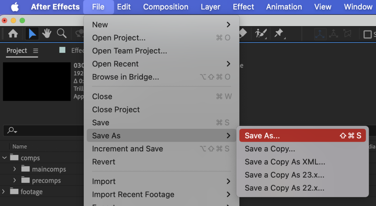This screenshot has height=206, width=376.
Task: Expand the maincomps folder
Action: tap(15, 169)
